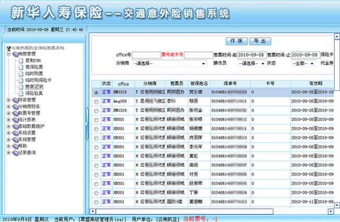Collapse the 销售管理 tree node
340x222 pixels.
8,54
